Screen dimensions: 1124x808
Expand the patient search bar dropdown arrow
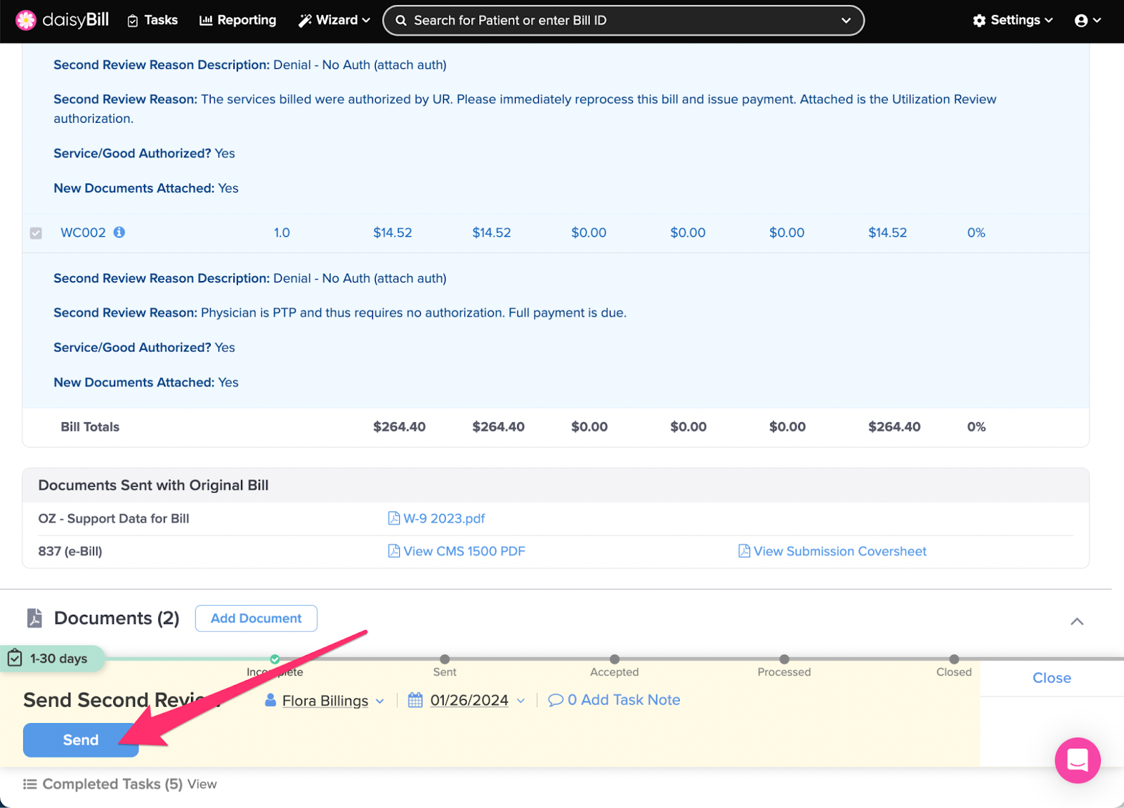coord(846,20)
